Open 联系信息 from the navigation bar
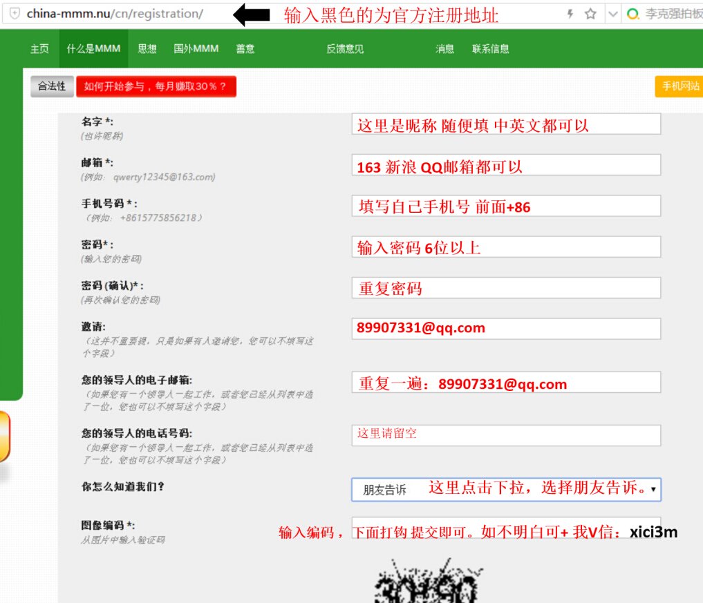The height and width of the screenshot is (603, 703). 491,49
